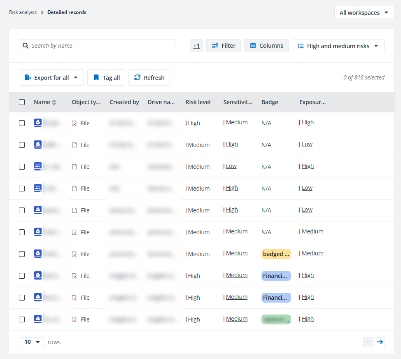Image resolution: width=401 pixels, height=359 pixels.
Task: Open the All workspaces dropdown
Action: (x=364, y=12)
